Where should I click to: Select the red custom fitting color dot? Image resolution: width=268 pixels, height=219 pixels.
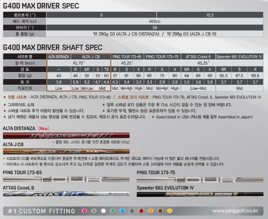pyautogui.click(x=141, y=211)
